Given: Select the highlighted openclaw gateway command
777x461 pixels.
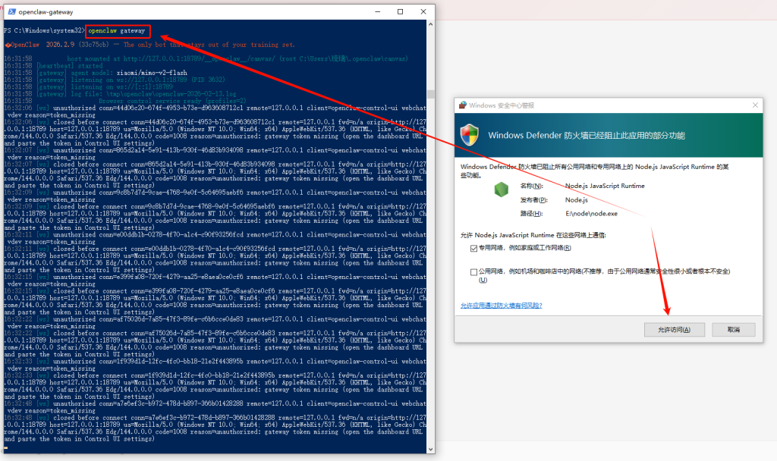Looking at the screenshot, I should click(118, 32).
